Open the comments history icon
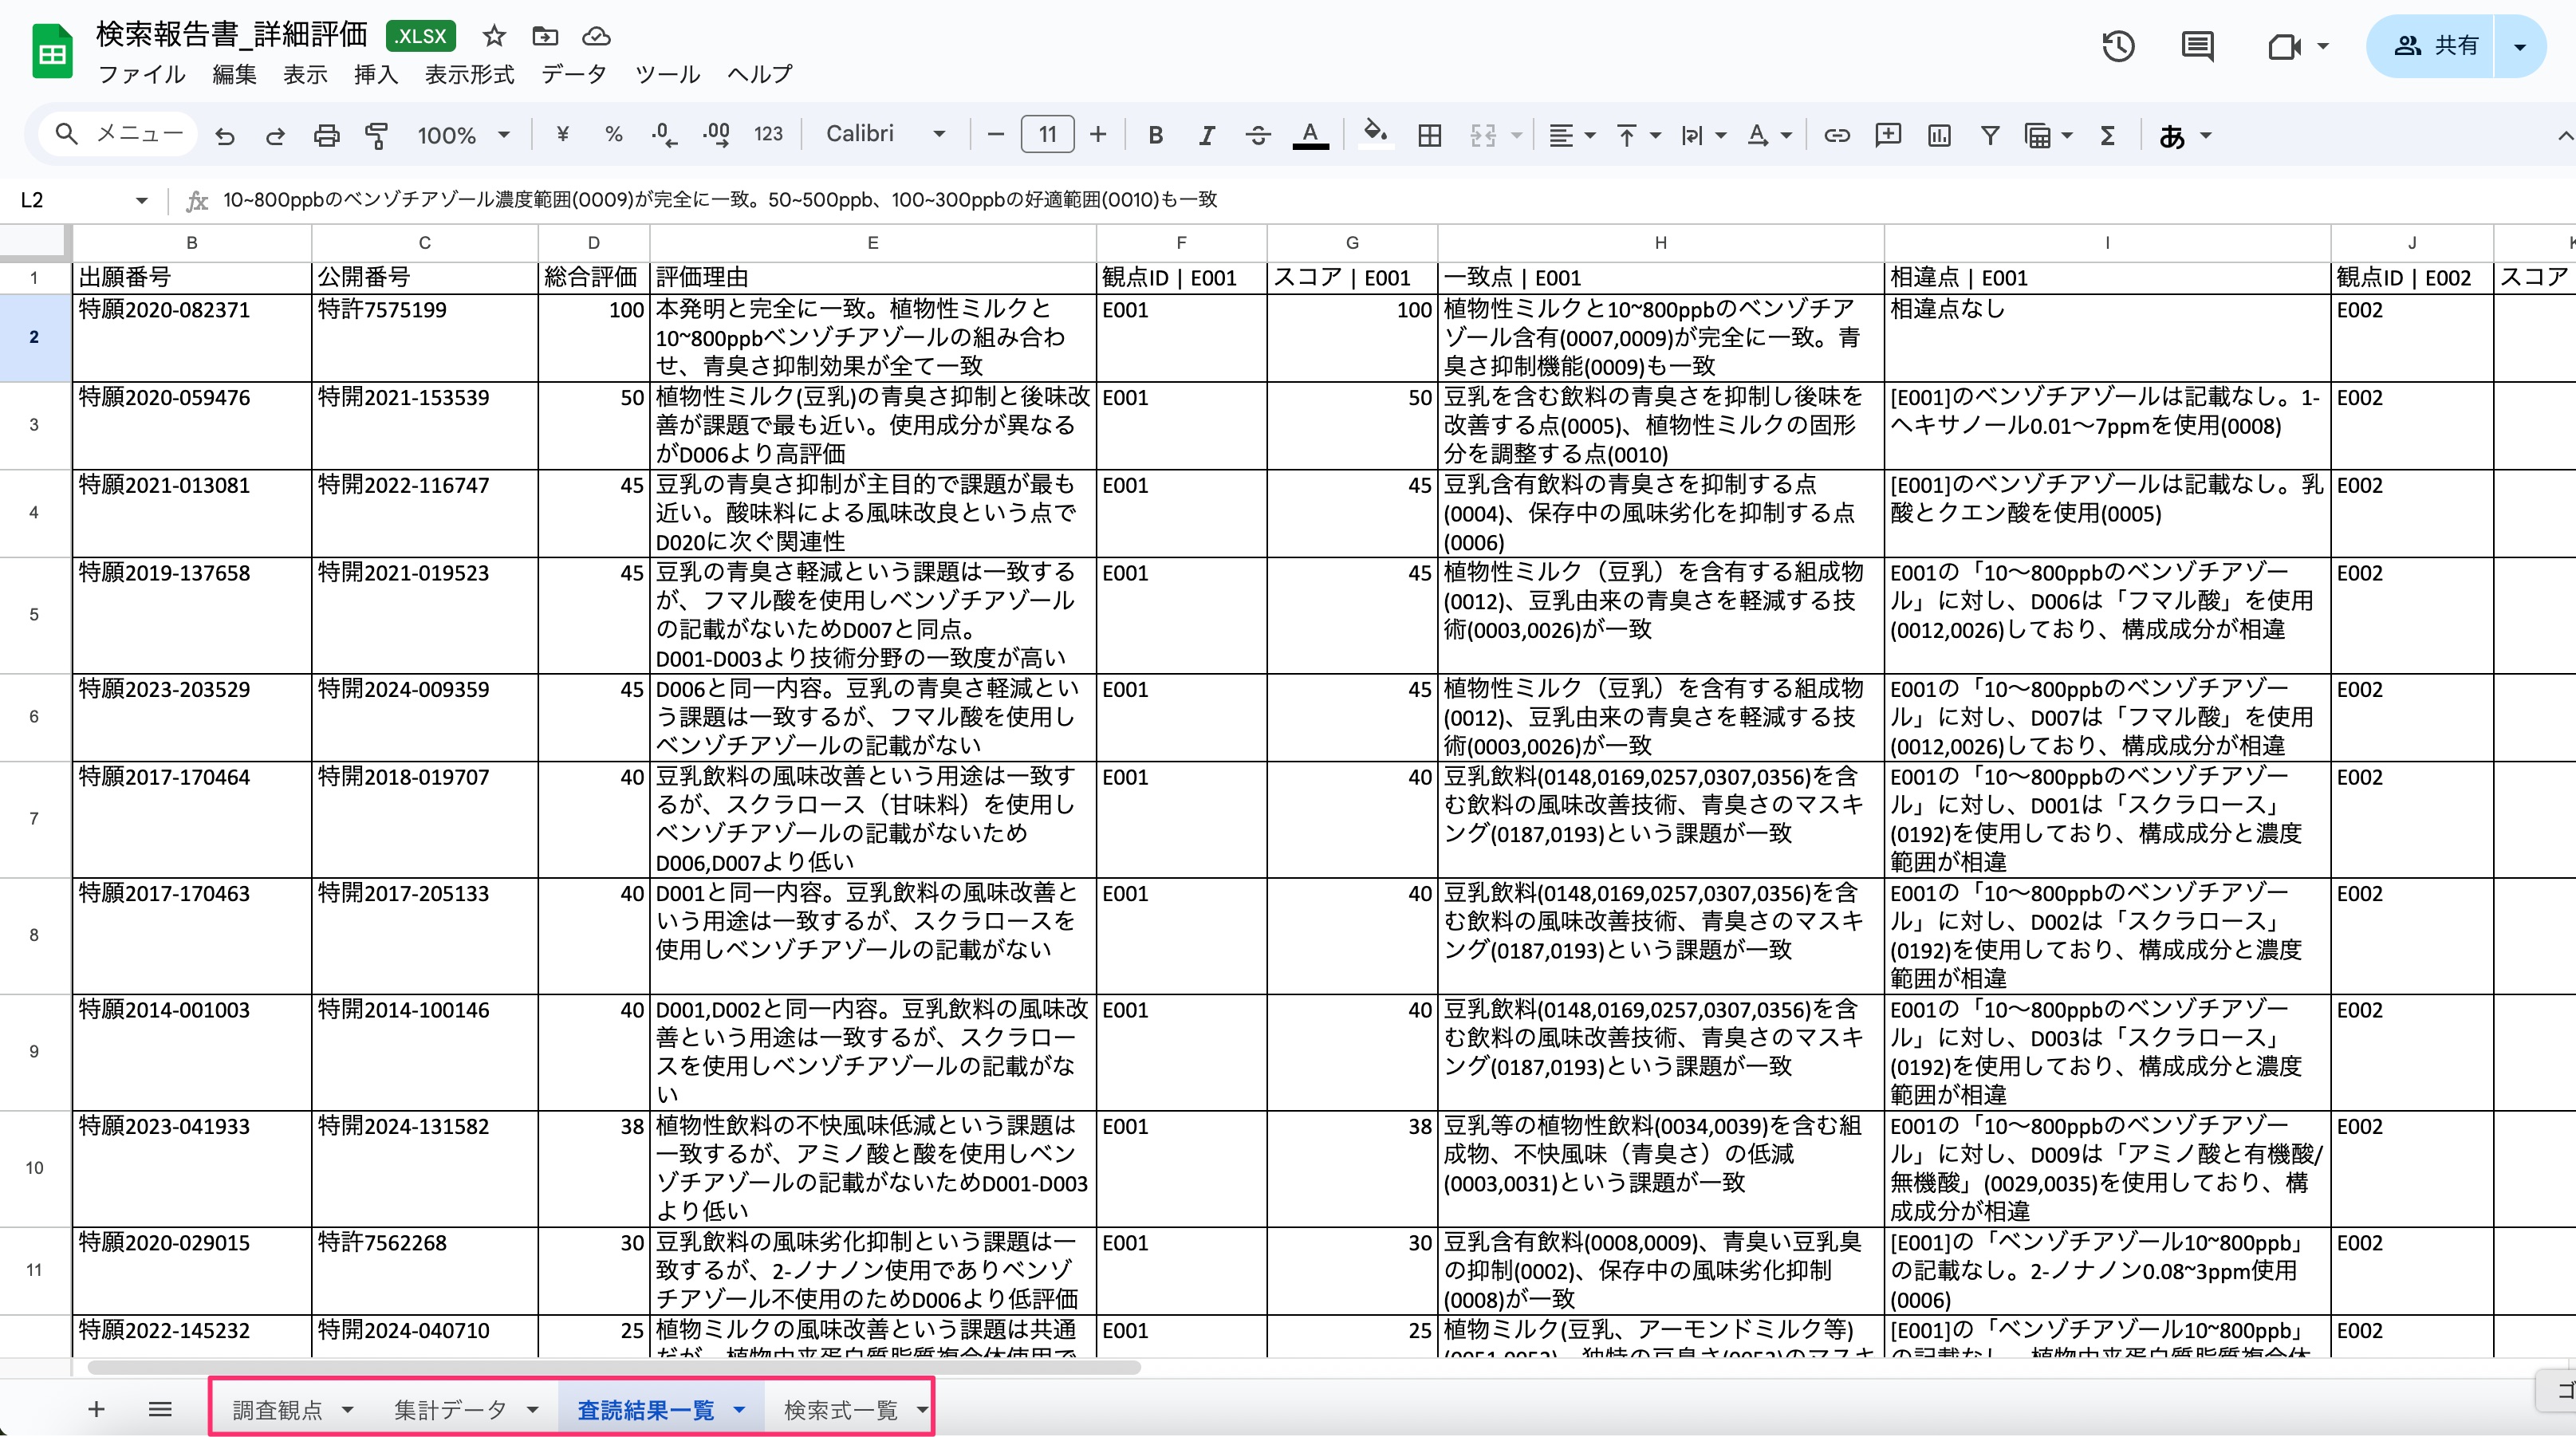Screen dimensions: 2576x1437 2197,46
